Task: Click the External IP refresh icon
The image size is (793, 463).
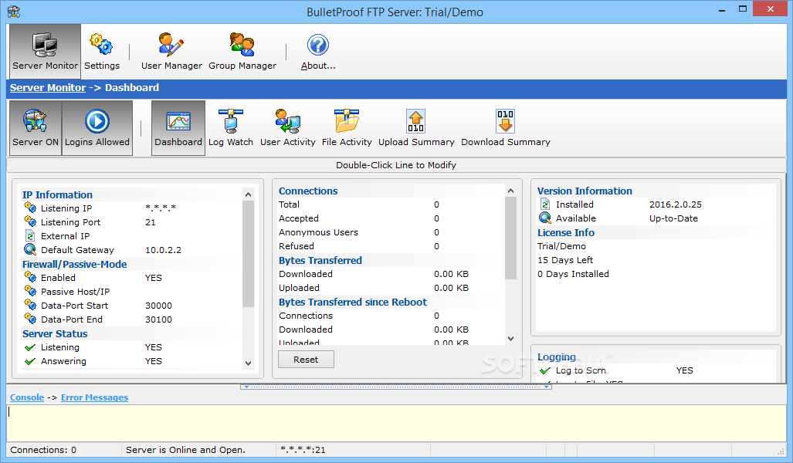Action: coord(30,235)
